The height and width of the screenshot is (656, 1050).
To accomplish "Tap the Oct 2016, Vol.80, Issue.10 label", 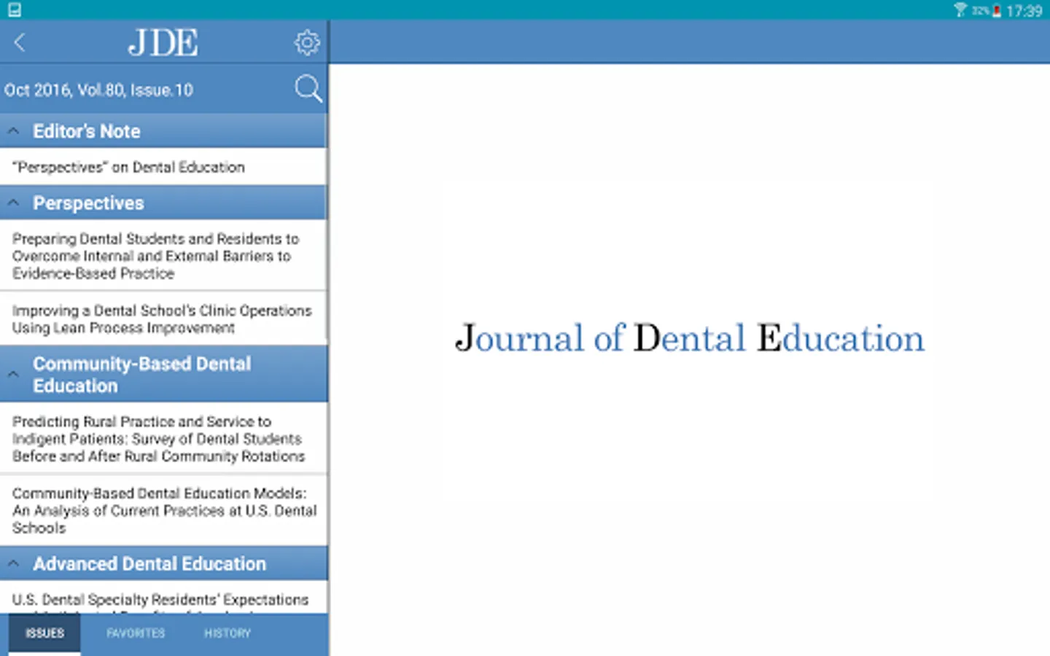I will (98, 90).
